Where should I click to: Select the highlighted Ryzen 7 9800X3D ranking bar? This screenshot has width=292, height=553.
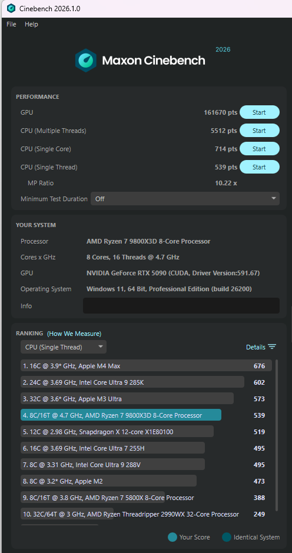pyautogui.click(x=121, y=415)
